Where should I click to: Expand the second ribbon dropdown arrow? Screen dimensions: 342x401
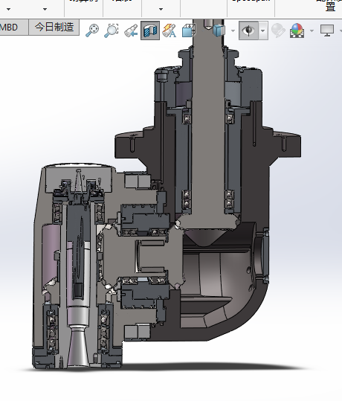(x=45, y=9)
